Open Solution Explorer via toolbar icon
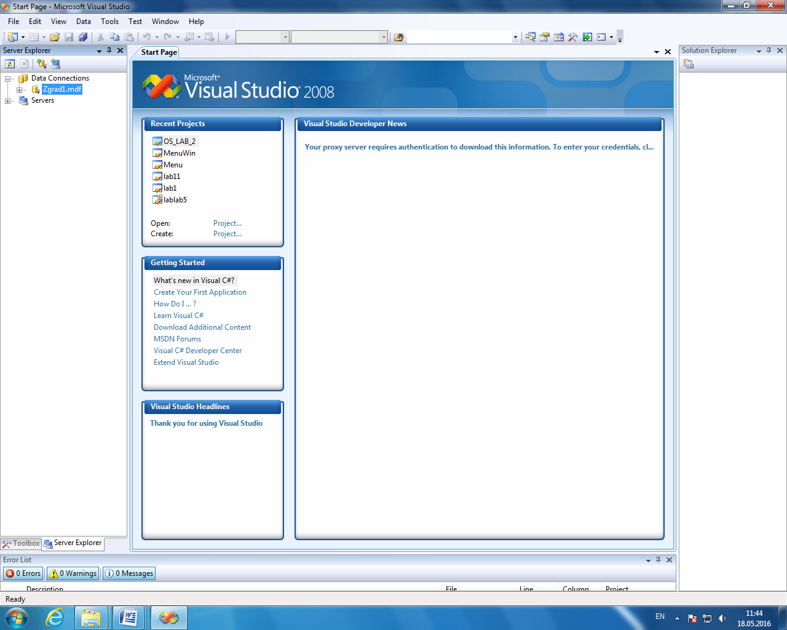The height and width of the screenshot is (630, 787). [x=530, y=37]
